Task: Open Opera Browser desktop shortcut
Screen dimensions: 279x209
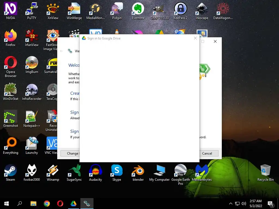Action: [11, 67]
